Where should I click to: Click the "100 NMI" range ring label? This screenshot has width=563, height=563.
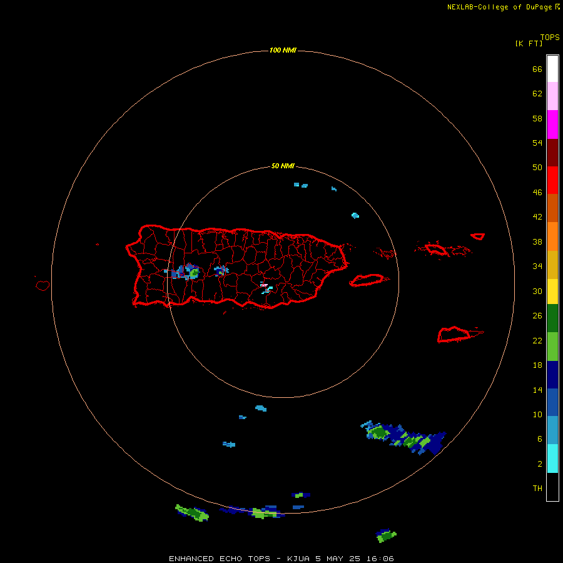click(283, 50)
